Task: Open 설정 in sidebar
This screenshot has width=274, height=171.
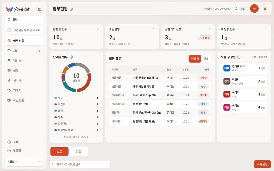Action: (24, 142)
